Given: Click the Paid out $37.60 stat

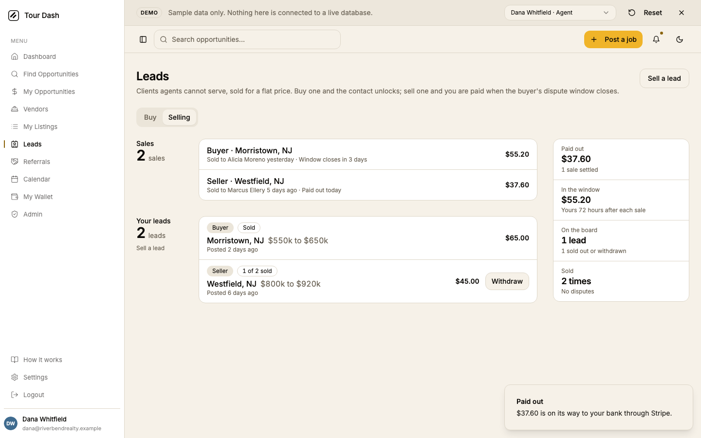Looking at the screenshot, I should (621, 159).
